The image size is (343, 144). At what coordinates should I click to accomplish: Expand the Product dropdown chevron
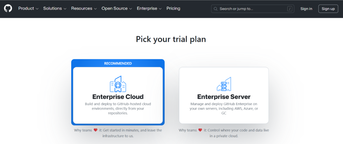[37, 9]
